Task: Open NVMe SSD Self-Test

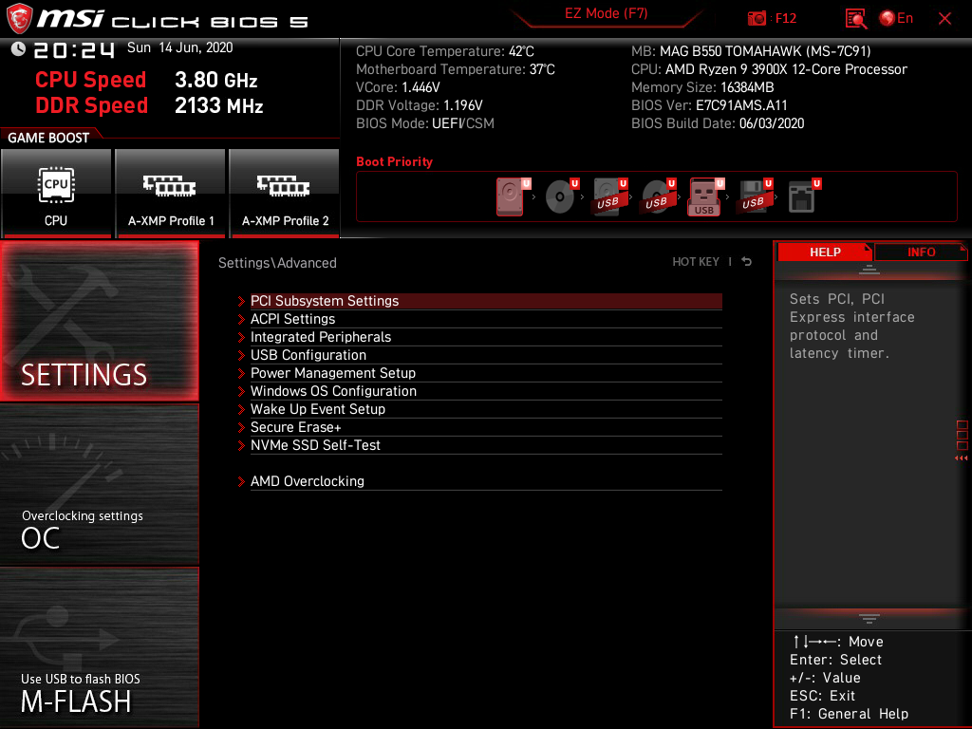Action: click(486, 445)
